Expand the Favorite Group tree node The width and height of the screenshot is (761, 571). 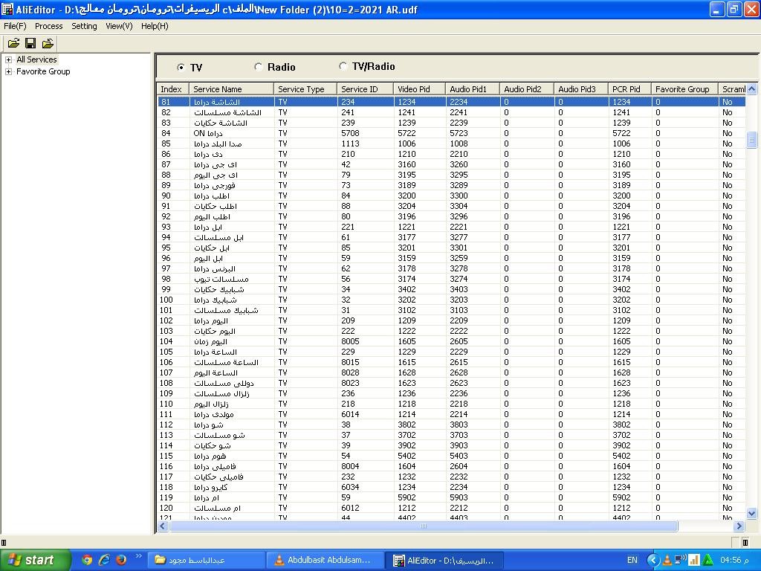coord(9,71)
